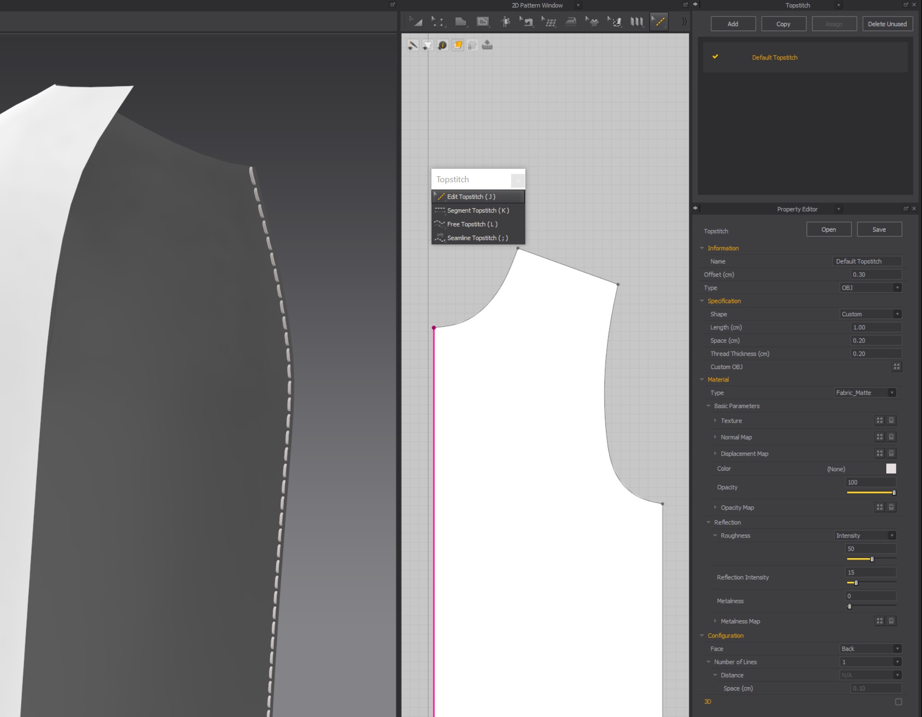
Task: Toggle the info display eye icon
Action: pos(442,45)
